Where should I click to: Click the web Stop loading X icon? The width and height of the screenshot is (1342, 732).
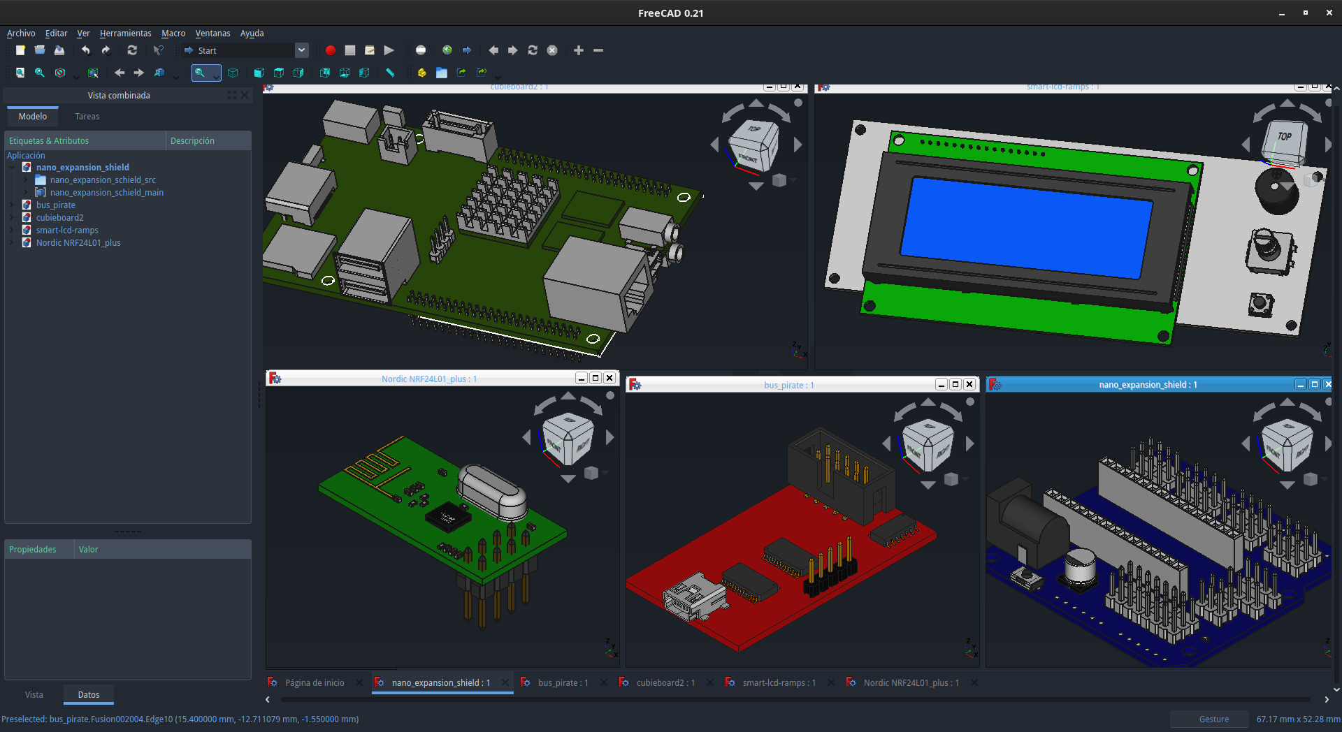pos(552,50)
